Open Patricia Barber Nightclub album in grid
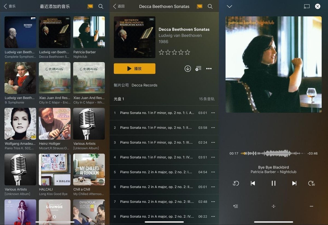This screenshot has height=225, width=328. tap(89, 32)
